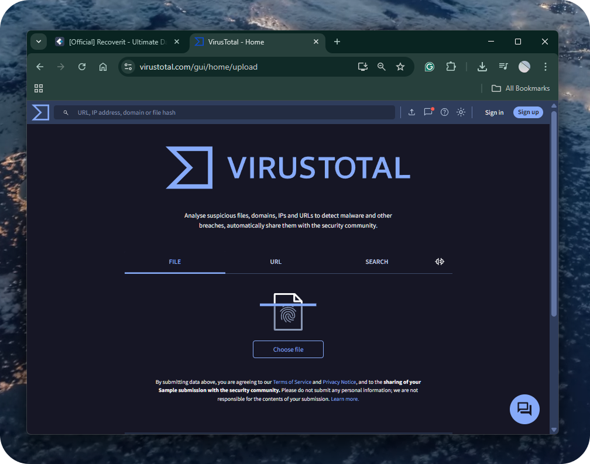Click the large VirusTotal logo banner
Screen dimensions: 590x464
click(288, 168)
